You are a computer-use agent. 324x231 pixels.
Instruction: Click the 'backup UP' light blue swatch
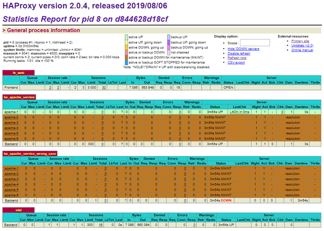169,37
